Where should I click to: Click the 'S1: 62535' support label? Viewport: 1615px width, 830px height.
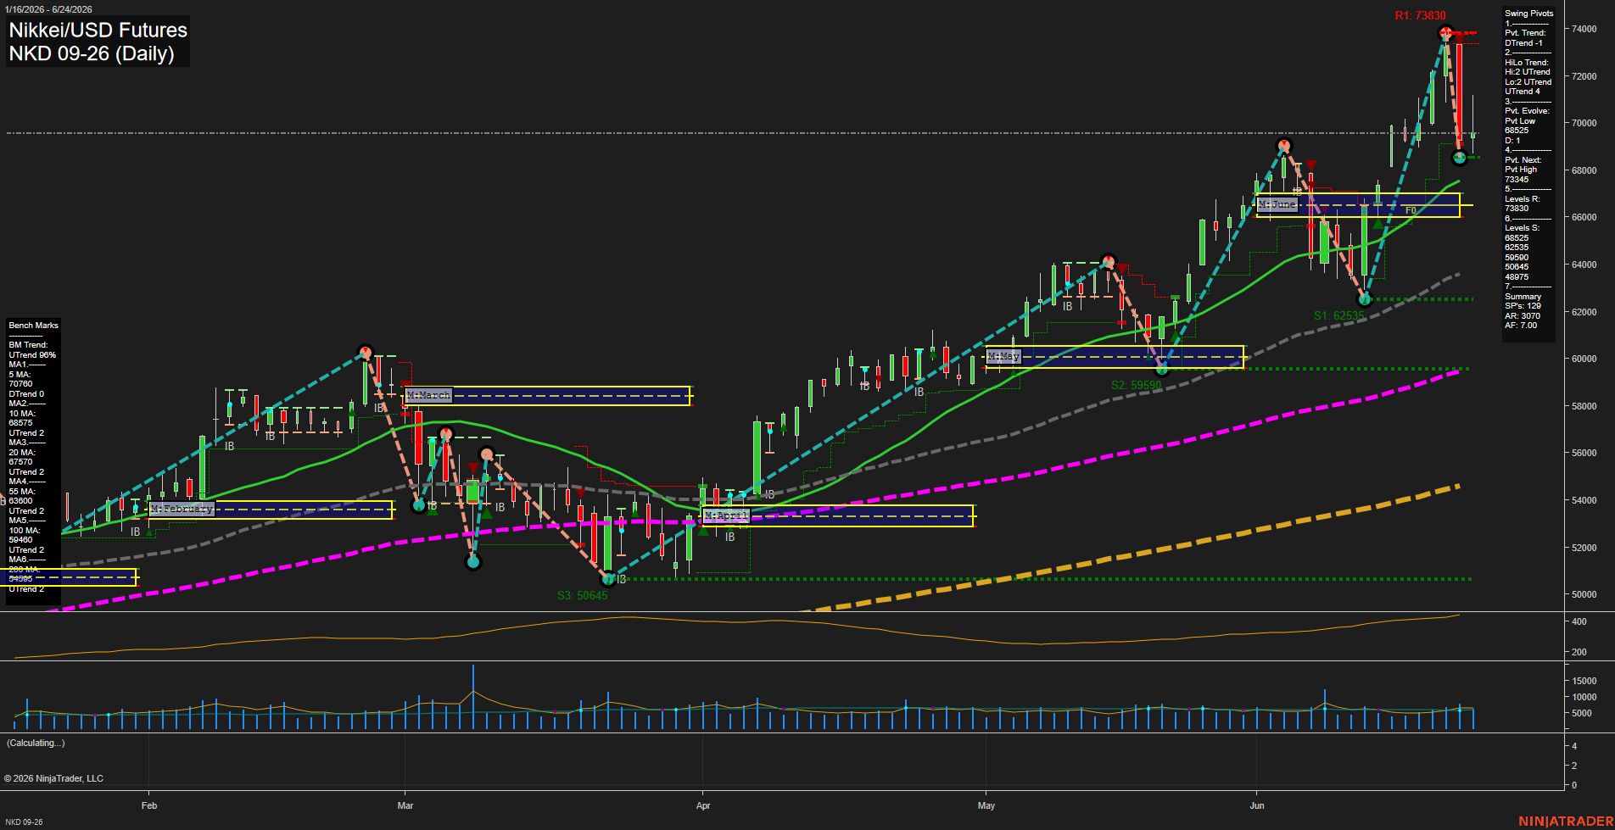1339,315
